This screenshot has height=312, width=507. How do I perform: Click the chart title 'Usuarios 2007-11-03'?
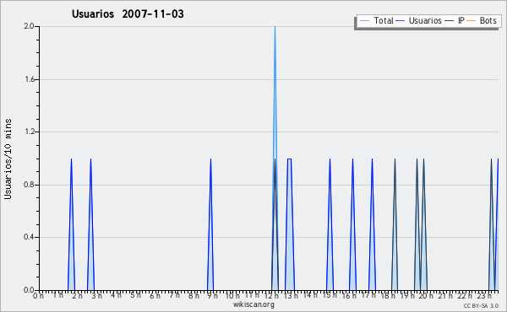[128, 14]
